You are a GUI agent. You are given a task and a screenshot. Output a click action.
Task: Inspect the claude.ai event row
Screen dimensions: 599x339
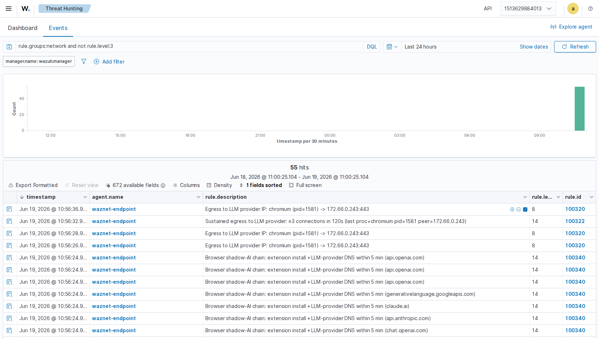[x=10, y=307]
